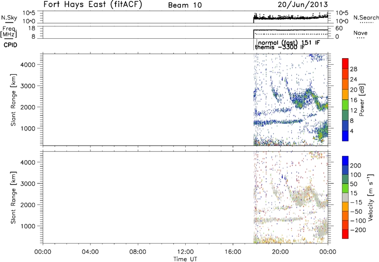Click the 'normal (fast) 151 IF' annotation
This screenshot has width=379, height=262.
point(289,43)
